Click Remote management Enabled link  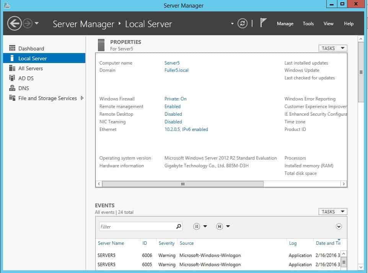(173, 107)
